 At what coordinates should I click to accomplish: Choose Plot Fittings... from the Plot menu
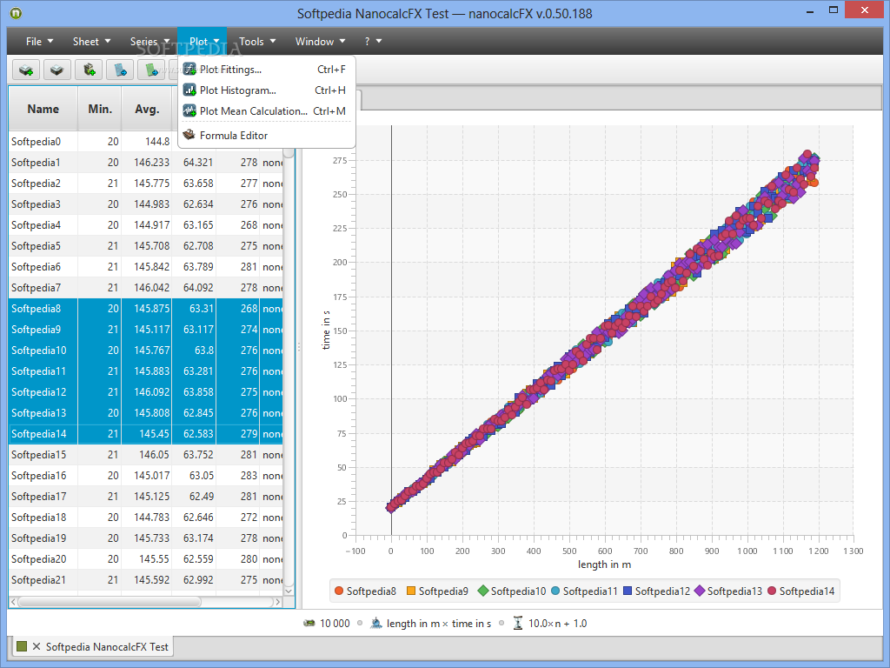267,70
